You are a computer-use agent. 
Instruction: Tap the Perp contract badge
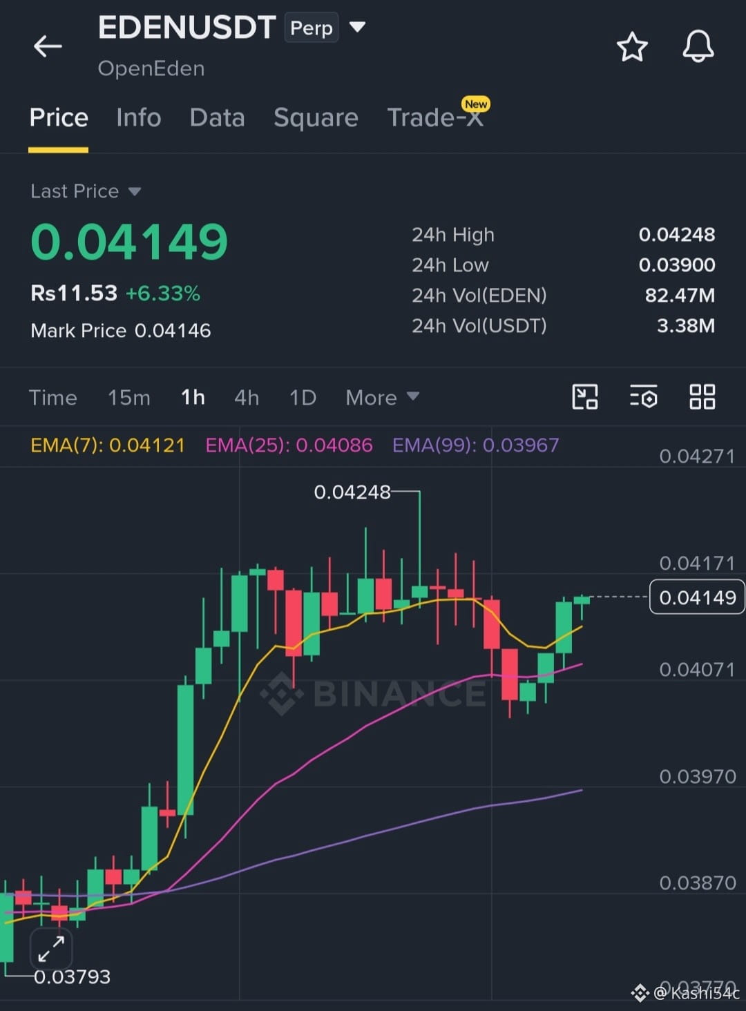coord(312,28)
